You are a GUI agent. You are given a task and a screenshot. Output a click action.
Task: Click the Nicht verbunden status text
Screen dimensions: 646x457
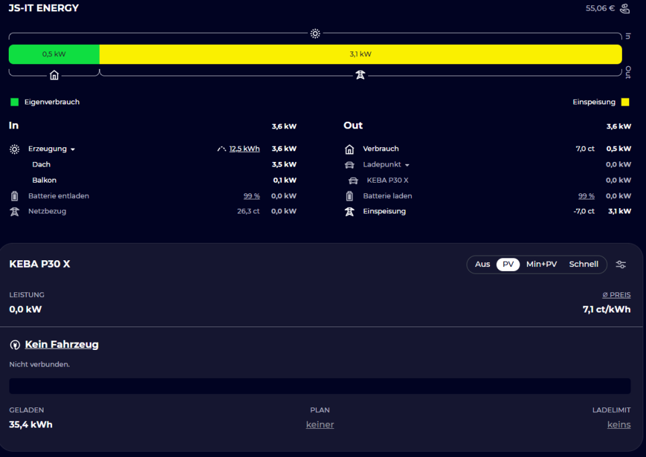click(x=39, y=365)
